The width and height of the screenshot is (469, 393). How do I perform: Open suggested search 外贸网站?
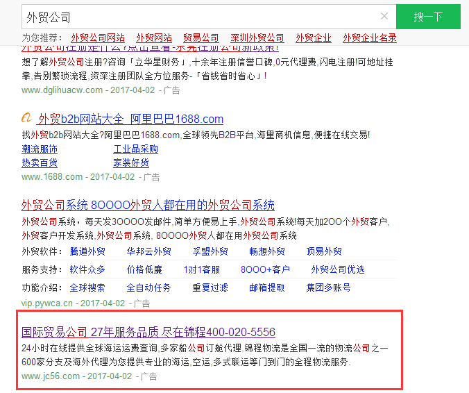tap(154, 37)
